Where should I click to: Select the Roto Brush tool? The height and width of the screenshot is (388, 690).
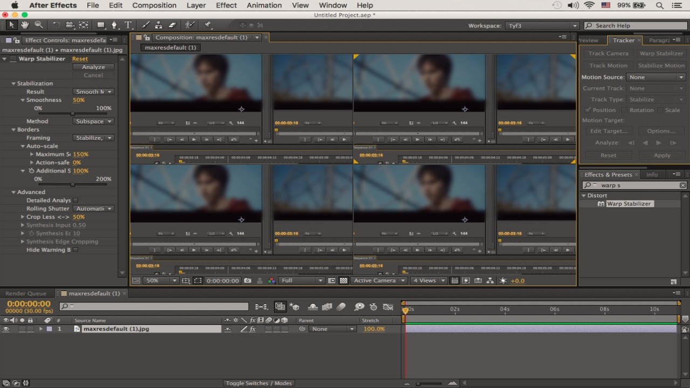tap(189, 25)
